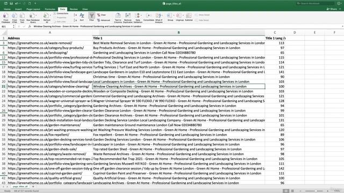The image size is (344, 193).
Task: Open the What-If Analysis icon
Action: coord(158,16)
